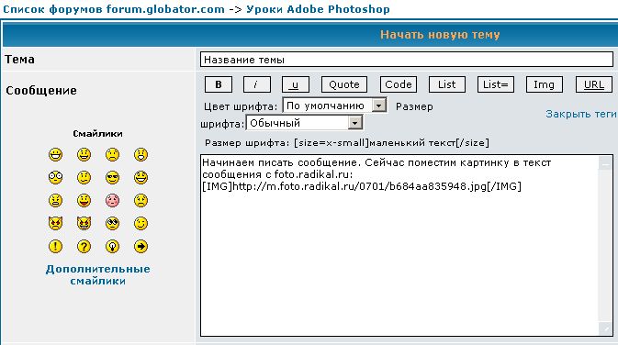This screenshot has height=345, width=618.
Task: Click the List button
Action: (x=447, y=84)
